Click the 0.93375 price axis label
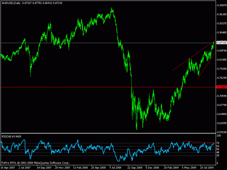Image resolution: width=227 pixels, height=170 pixels. [222, 24]
